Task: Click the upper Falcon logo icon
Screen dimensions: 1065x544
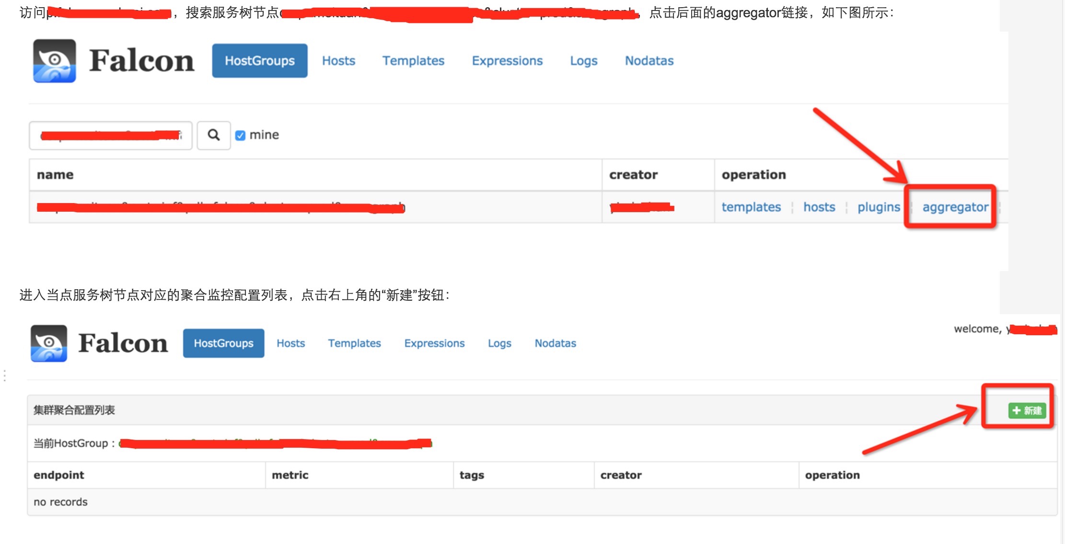Action: coord(54,61)
